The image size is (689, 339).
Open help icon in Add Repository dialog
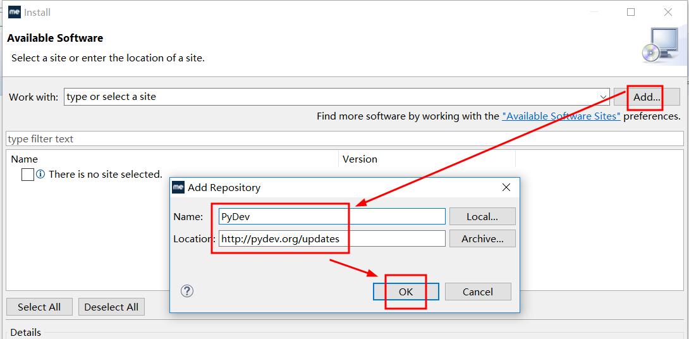(x=187, y=291)
